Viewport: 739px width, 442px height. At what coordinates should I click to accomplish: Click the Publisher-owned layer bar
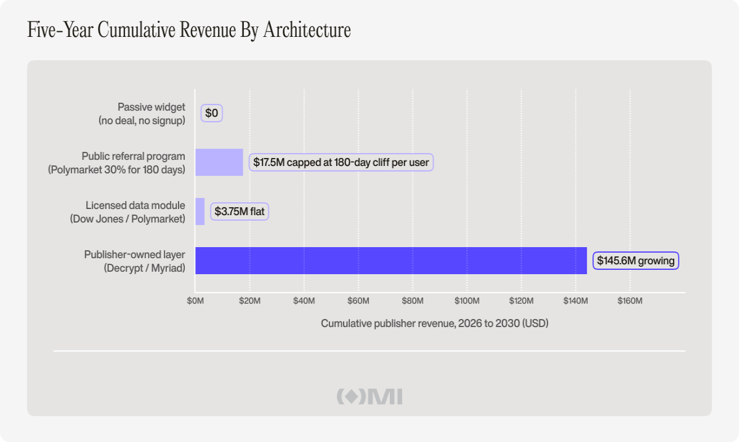391,261
